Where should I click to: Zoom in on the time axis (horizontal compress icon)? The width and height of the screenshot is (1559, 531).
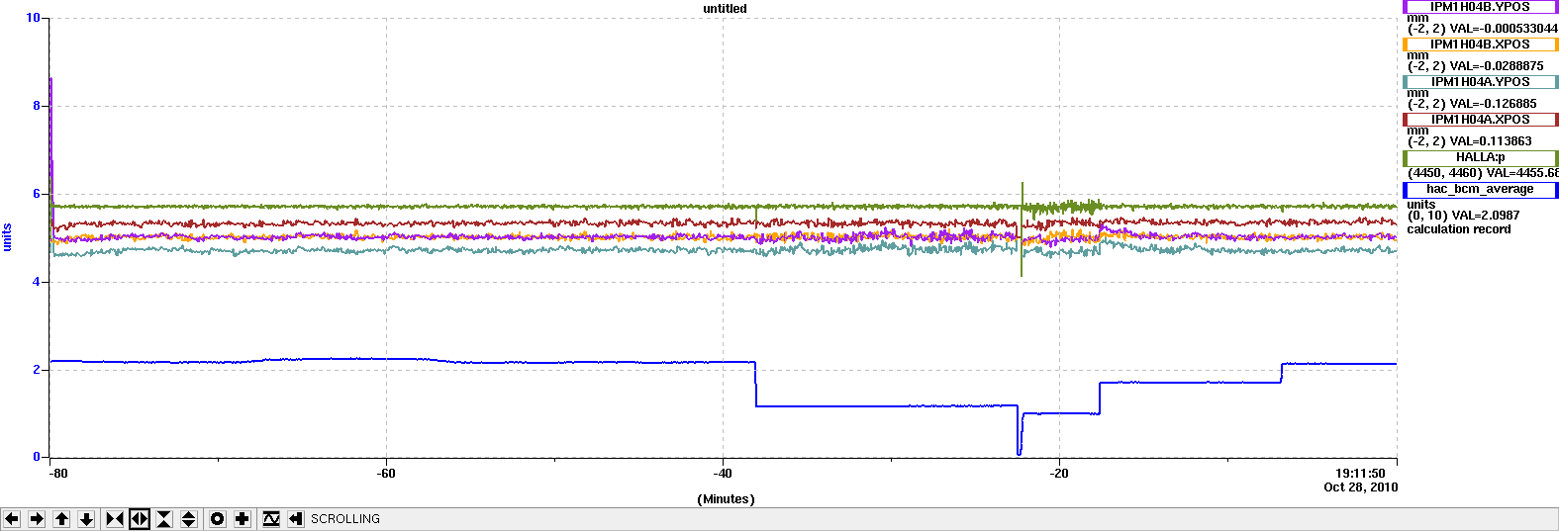point(115,519)
